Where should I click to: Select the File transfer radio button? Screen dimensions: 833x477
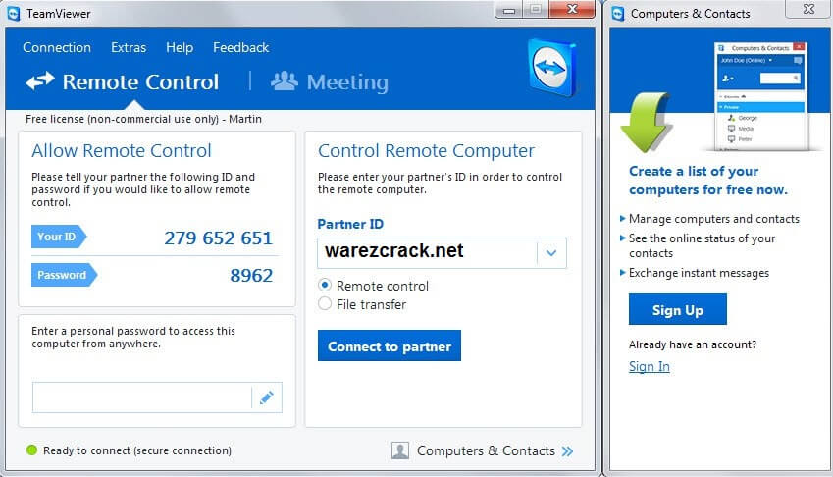325,304
